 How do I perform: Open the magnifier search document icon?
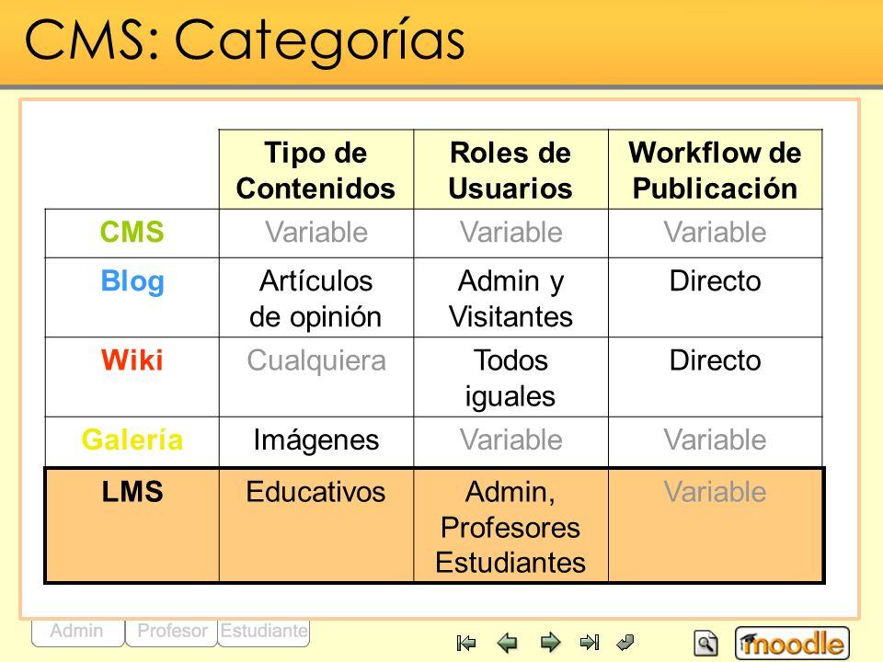[705, 643]
